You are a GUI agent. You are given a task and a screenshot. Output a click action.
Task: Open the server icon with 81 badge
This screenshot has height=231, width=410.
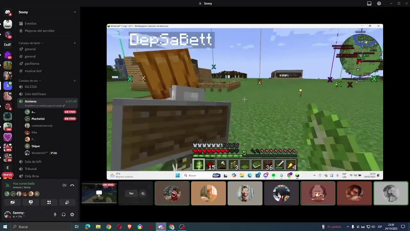click(x=8, y=55)
